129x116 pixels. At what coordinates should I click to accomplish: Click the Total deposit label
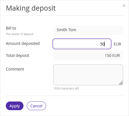point(18,55)
